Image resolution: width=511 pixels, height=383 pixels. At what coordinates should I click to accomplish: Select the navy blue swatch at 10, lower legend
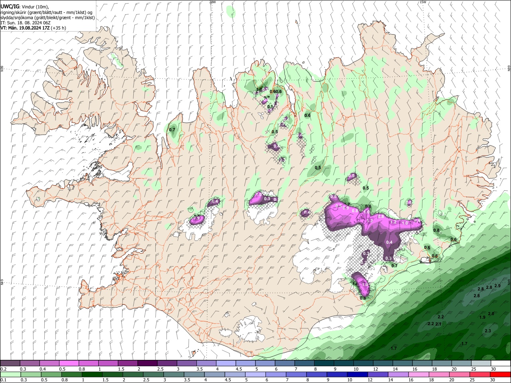pyautogui.click(x=358, y=375)
